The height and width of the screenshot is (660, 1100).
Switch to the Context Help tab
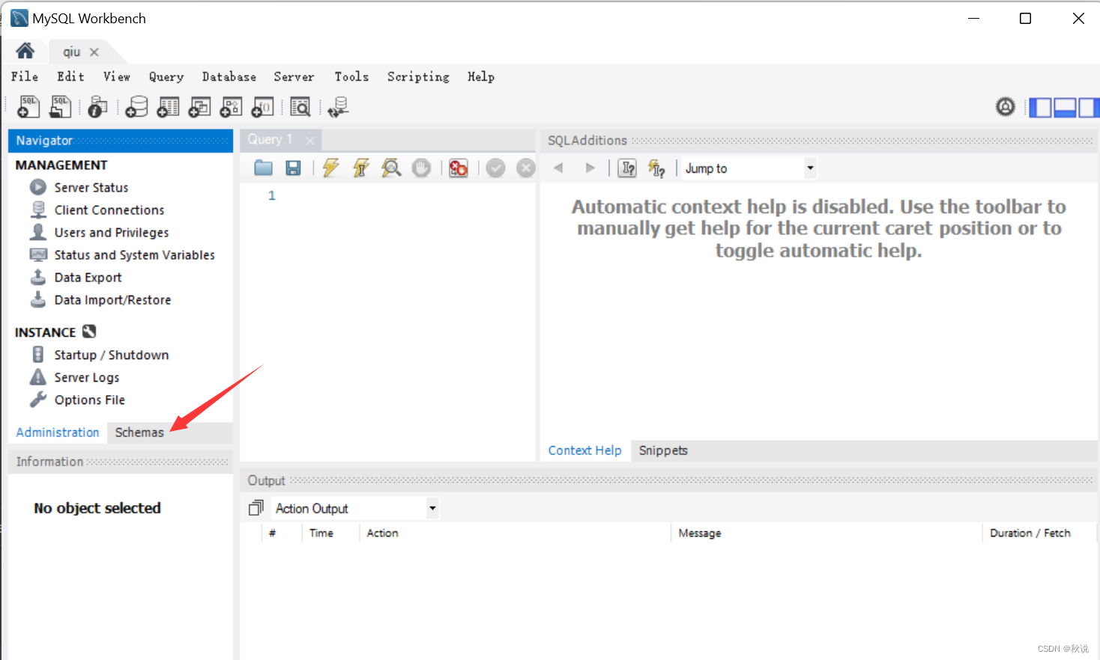[584, 450]
